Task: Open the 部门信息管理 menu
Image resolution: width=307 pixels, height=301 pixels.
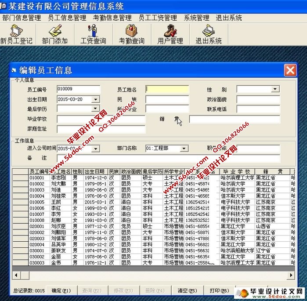Action: tap(22, 18)
